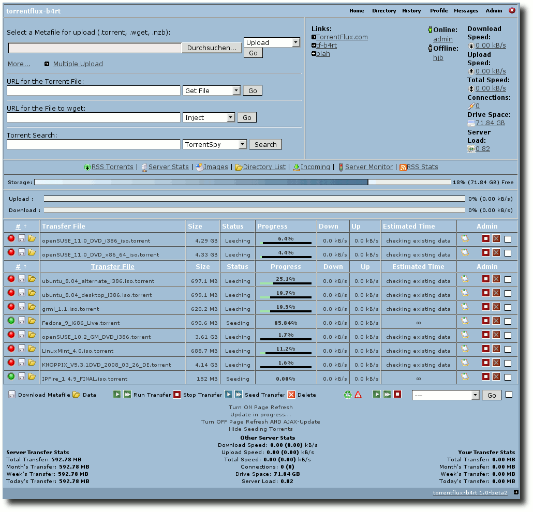This screenshot has height=512, width=533.
Task: Select checkbox for ubuntu_8.04_alternate_i386.iso.torrent
Action: click(508, 280)
